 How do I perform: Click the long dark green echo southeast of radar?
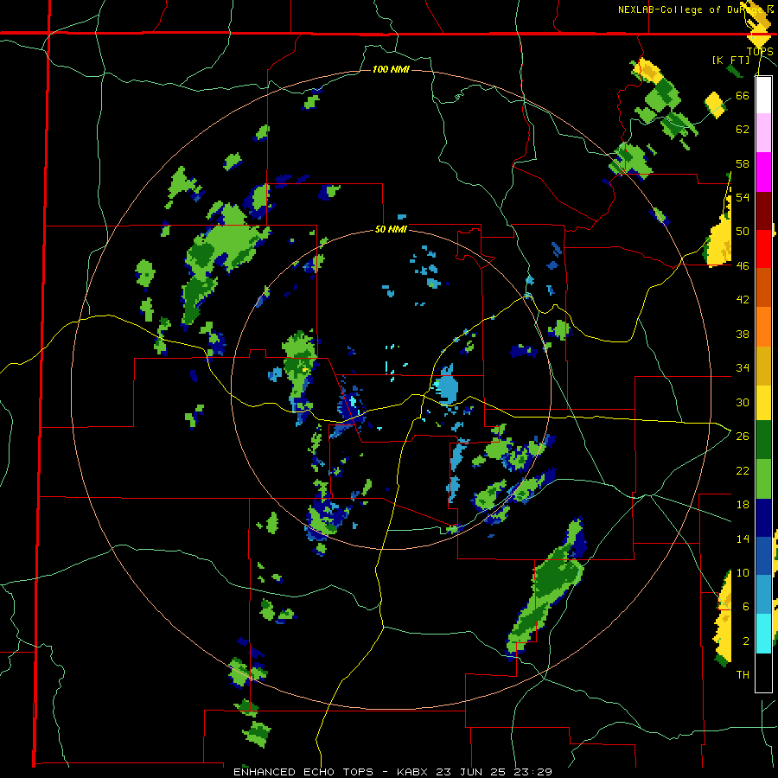(545, 589)
